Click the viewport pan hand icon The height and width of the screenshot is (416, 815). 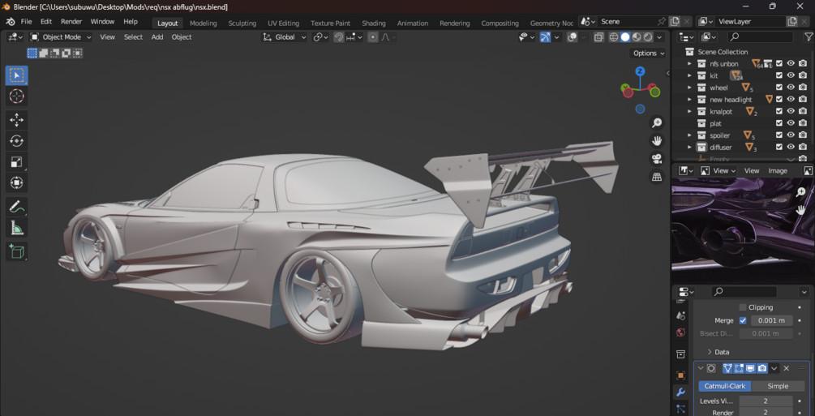coord(657,140)
